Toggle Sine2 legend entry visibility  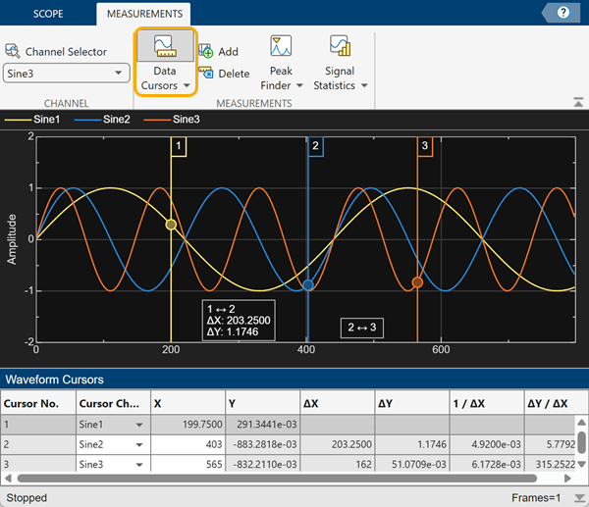click(x=102, y=120)
